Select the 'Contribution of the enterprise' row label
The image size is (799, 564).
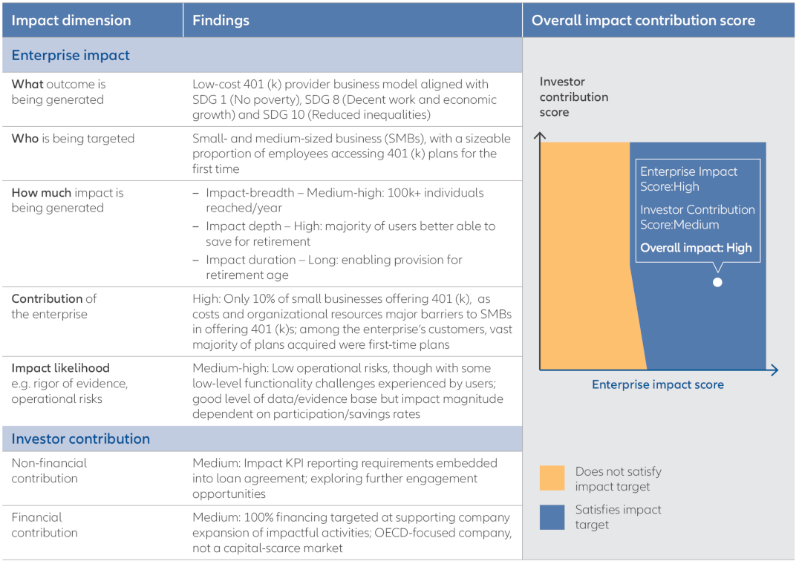[x=53, y=306]
